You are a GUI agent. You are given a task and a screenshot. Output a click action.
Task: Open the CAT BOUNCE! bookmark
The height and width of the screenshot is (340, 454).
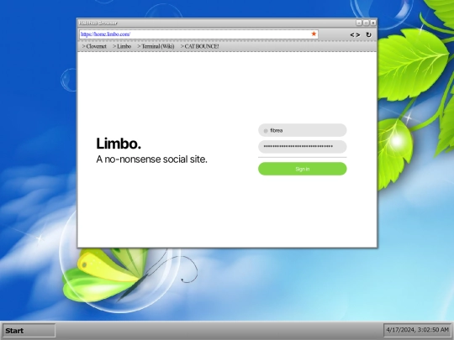pos(199,46)
